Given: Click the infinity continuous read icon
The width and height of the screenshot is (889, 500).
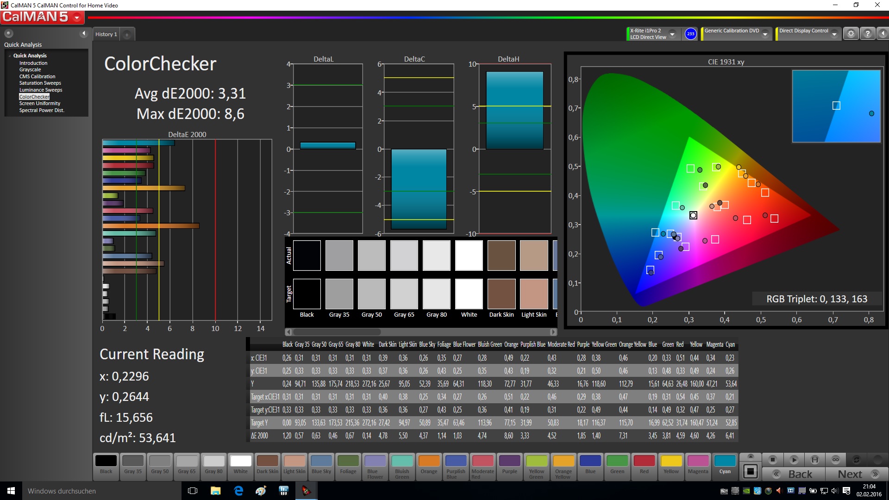Looking at the screenshot, I should (835, 460).
